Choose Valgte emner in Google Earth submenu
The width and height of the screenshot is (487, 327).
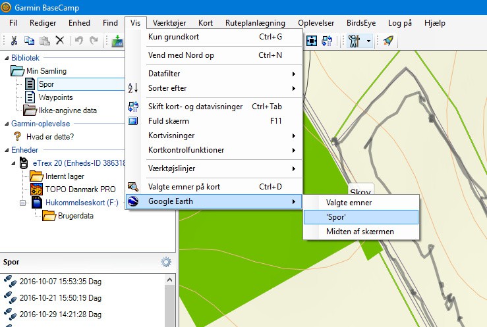tap(361, 203)
